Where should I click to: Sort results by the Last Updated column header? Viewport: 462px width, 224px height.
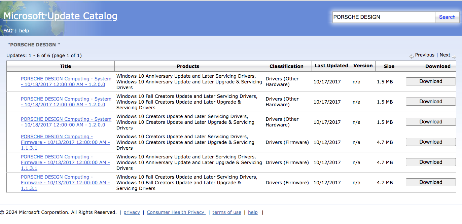point(331,66)
